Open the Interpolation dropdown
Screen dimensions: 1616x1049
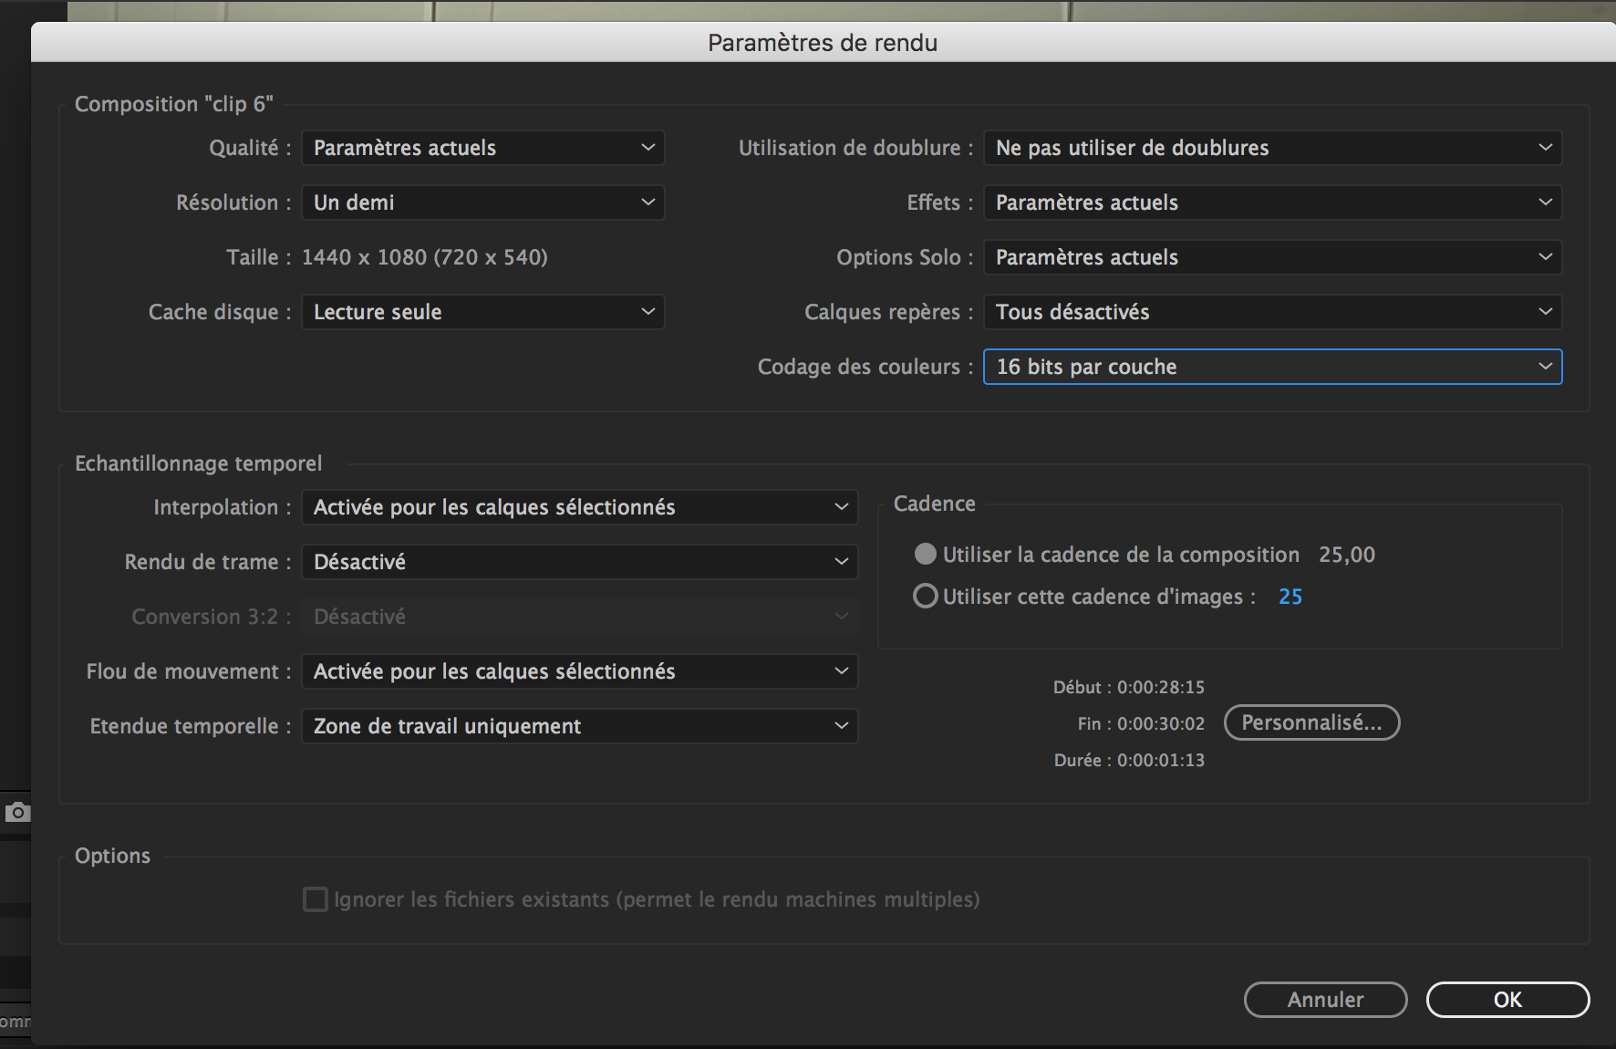pyautogui.click(x=579, y=507)
